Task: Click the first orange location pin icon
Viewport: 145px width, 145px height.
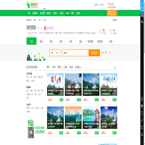Action: click(x=101, y=32)
